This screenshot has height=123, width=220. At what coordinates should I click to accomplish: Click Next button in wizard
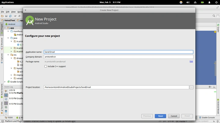160,116
